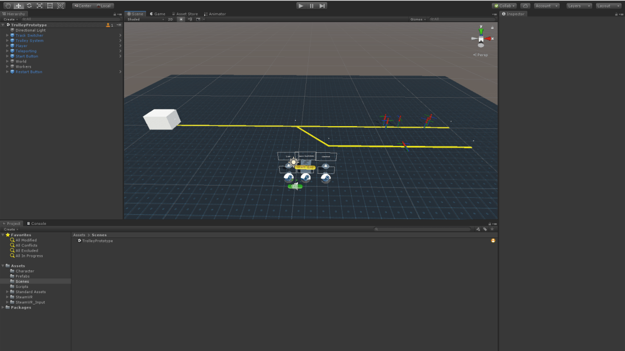Switch to the Game tab
Screen dimensions: 625x351
click(x=158, y=14)
